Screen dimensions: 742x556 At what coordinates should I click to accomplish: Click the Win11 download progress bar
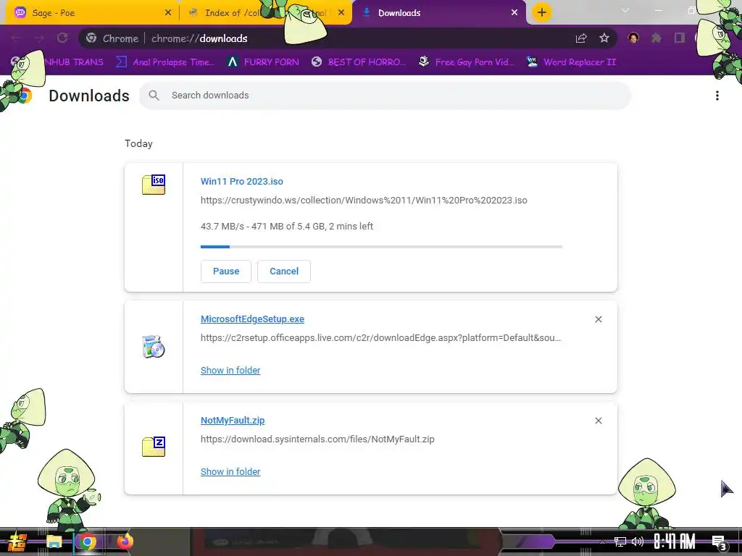pos(381,247)
